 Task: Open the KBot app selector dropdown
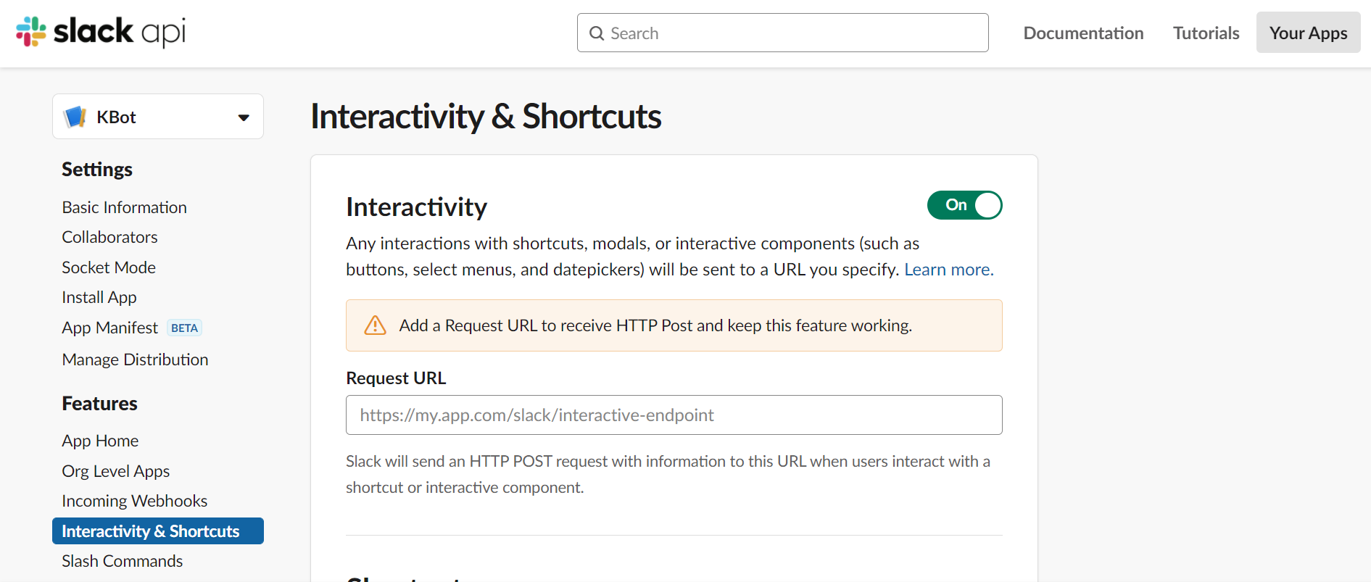pyautogui.click(x=158, y=117)
